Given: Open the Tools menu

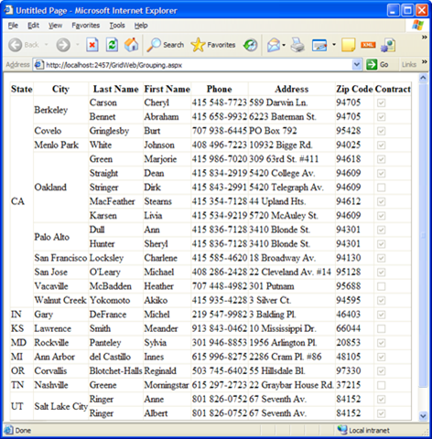Looking at the screenshot, I should pos(117,26).
